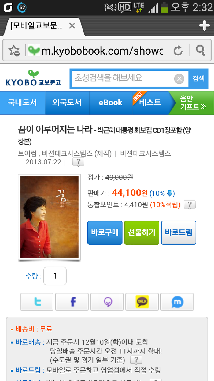Share the book on Facebook
214x381 pixels.
click(72, 302)
